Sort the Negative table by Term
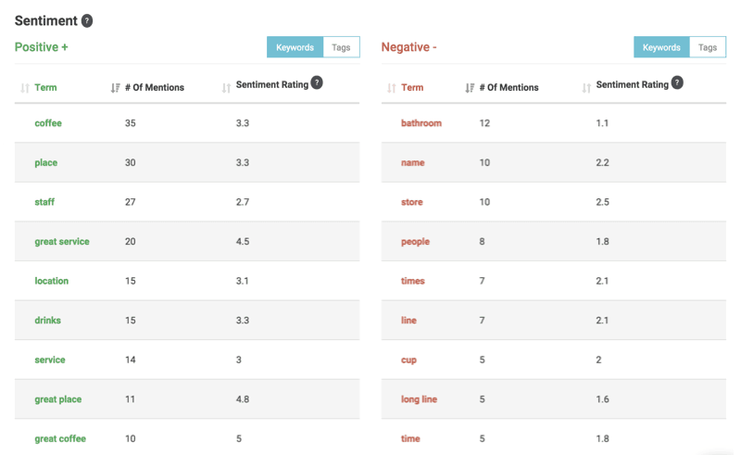Screen dimensions: 741x455 pos(391,88)
